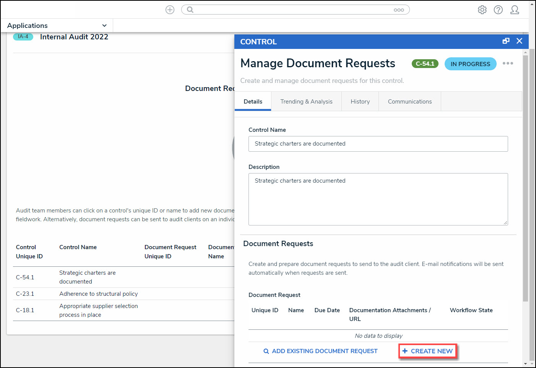Select the Communications tab
536x368 pixels.
409,102
